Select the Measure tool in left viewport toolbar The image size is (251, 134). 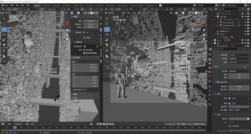(4, 56)
